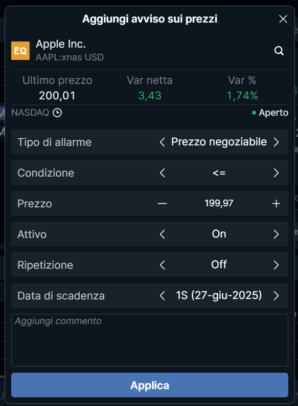Close the Aggiungi avviso sui prezzi dialog
298x406 pixels.
283,19
